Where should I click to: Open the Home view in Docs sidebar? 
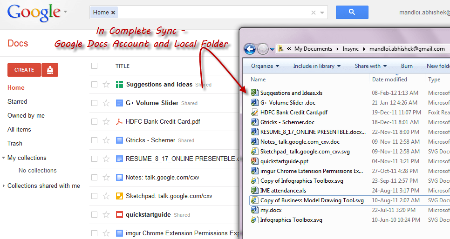16,88
